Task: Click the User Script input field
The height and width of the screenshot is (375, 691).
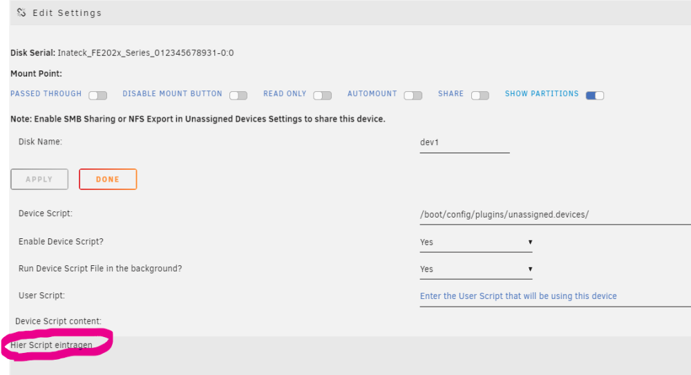Action: (x=556, y=296)
